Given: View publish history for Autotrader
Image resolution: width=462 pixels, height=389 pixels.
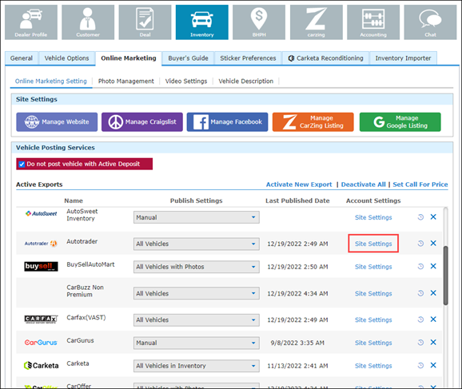Looking at the screenshot, I should [420, 244].
